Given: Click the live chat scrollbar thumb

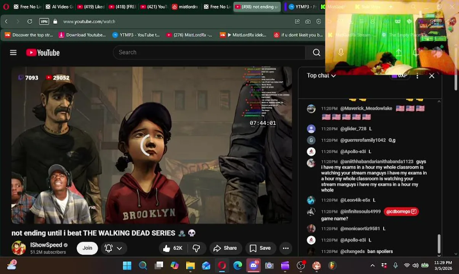Looking at the screenshot, I should 439,243.
